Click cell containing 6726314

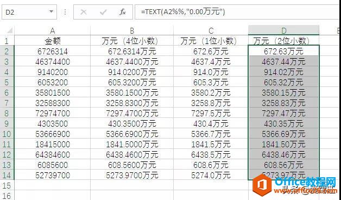point(53,51)
